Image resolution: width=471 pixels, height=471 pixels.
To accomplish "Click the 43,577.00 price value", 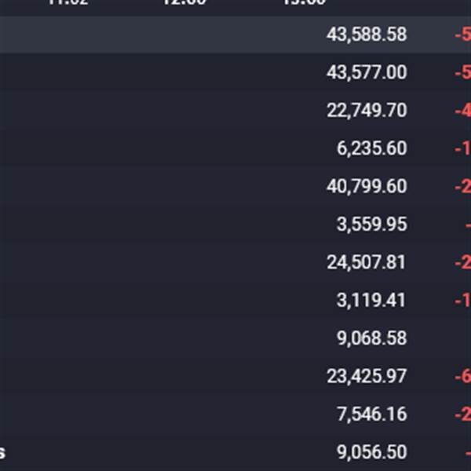I will tap(367, 73).
